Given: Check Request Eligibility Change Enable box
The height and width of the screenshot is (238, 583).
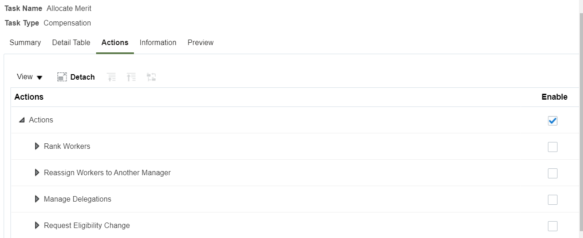Looking at the screenshot, I should coord(552,226).
